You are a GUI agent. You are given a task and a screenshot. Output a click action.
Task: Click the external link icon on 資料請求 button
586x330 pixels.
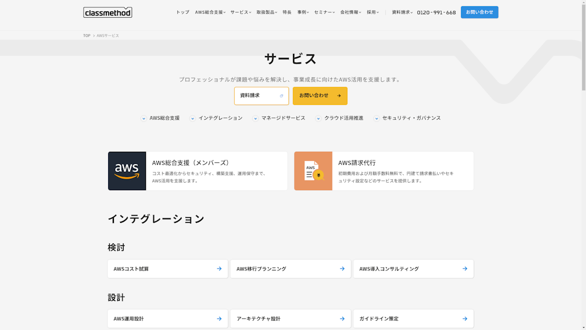pos(282,96)
